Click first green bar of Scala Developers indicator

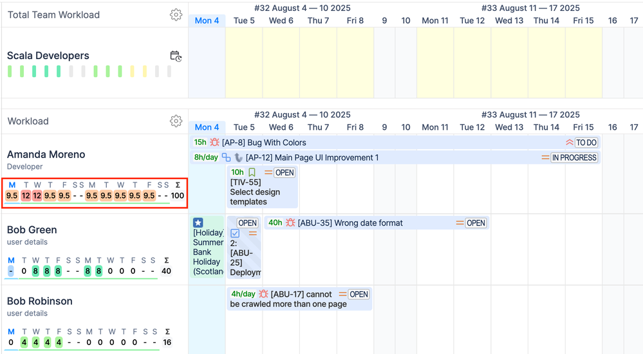[10, 71]
